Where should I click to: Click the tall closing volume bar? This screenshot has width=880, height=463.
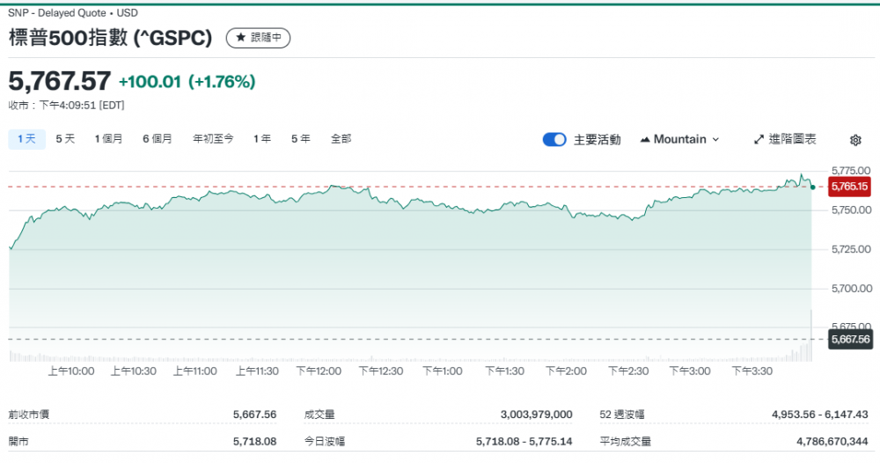[x=810, y=334]
